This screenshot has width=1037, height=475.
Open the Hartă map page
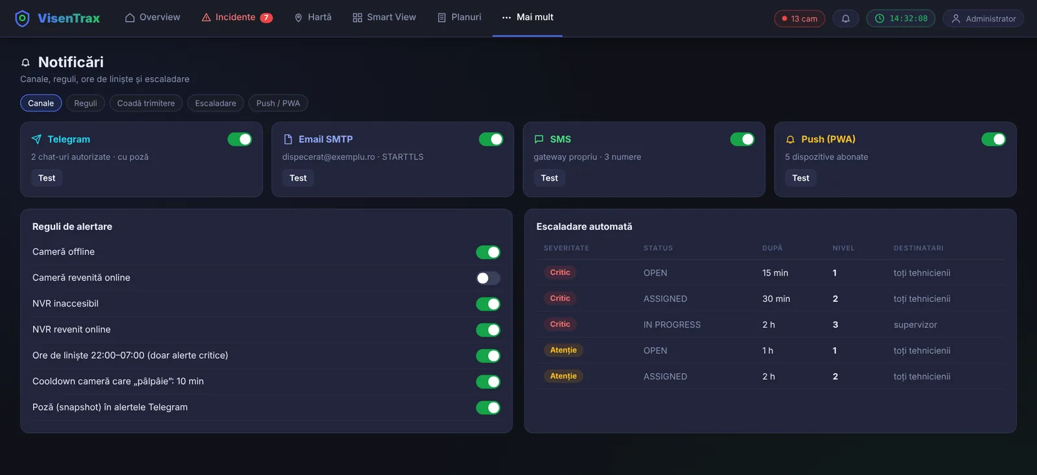tap(312, 17)
